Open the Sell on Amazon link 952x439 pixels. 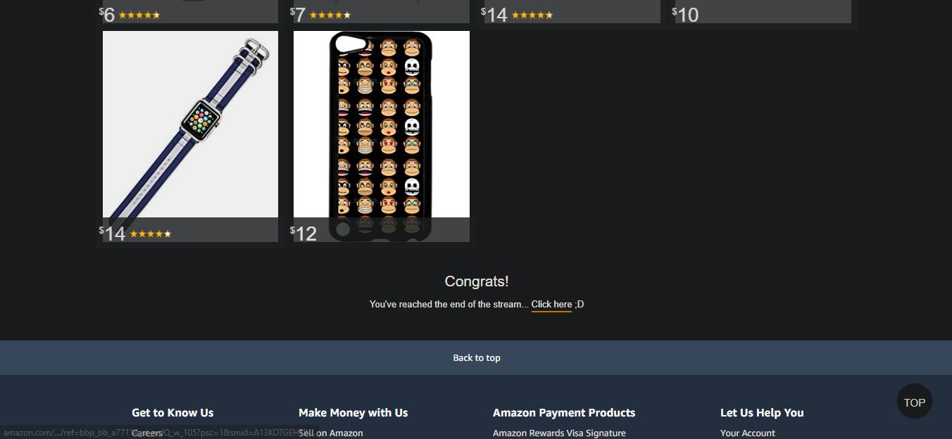[x=331, y=433]
